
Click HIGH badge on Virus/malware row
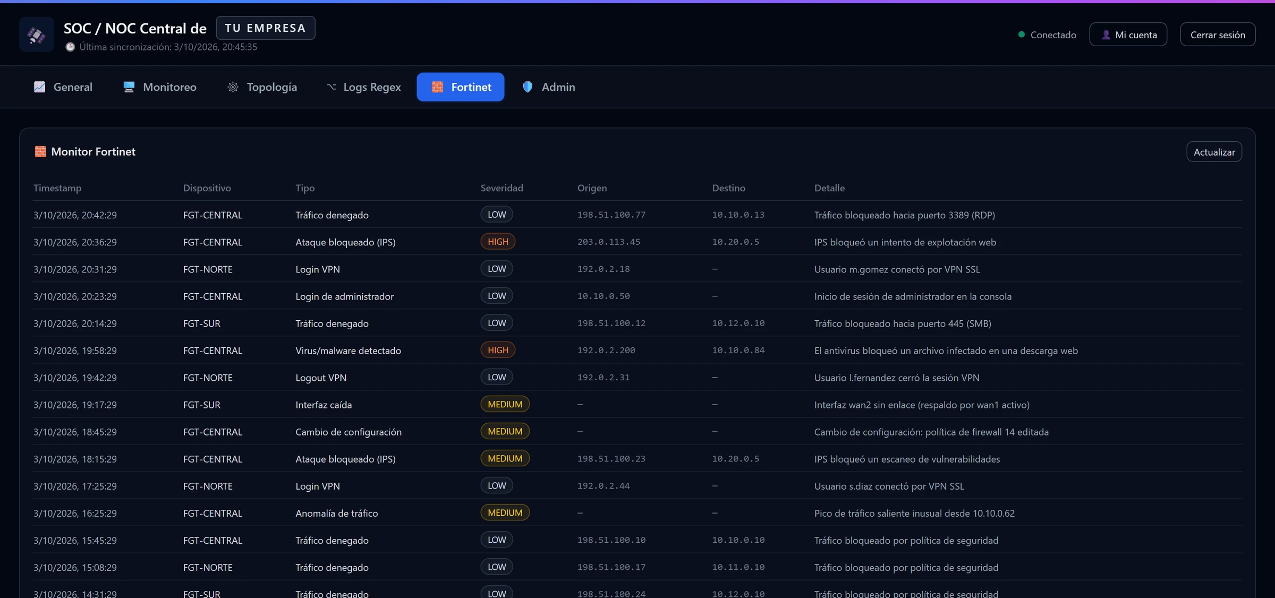coord(498,350)
